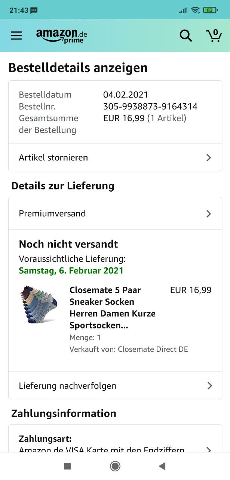Image resolution: width=230 pixels, height=480 pixels.
Task: Open search with magnifier icon
Action: [185, 36]
